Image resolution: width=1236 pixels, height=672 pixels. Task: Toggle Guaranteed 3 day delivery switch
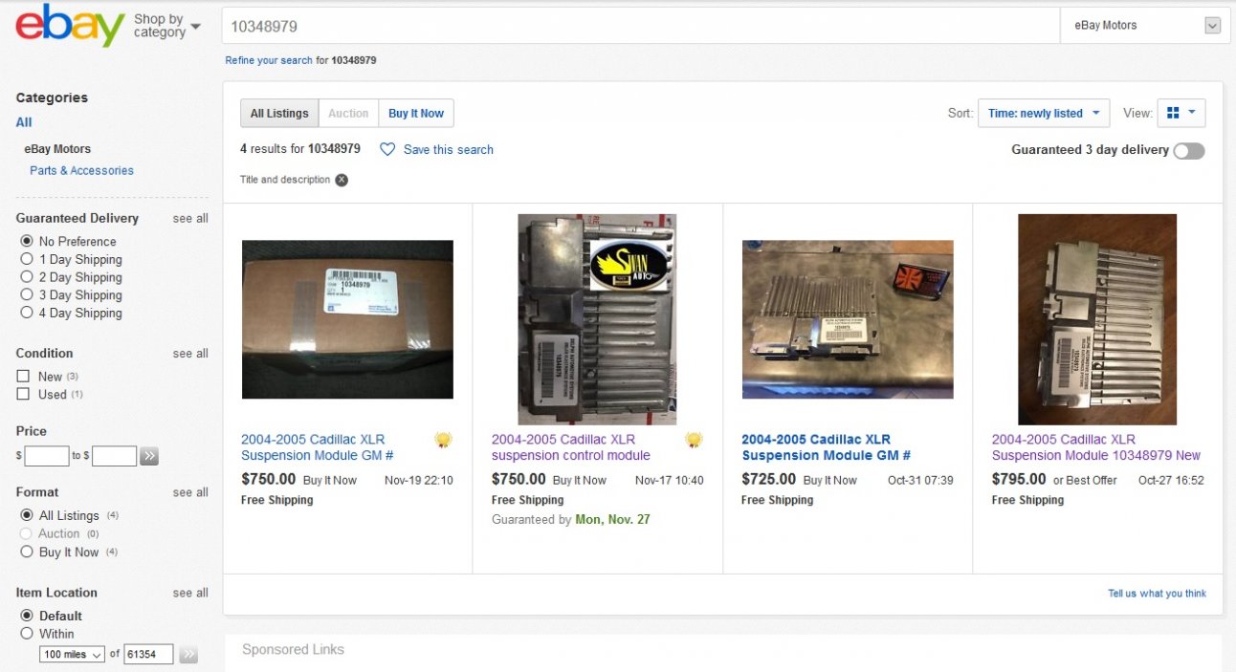[x=1189, y=151]
